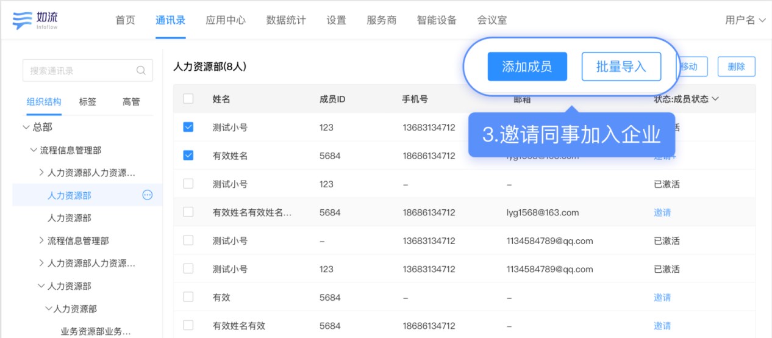Click the search magnifier icon
The height and width of the screenshot is (338, 772).
(x=141, y=71)
